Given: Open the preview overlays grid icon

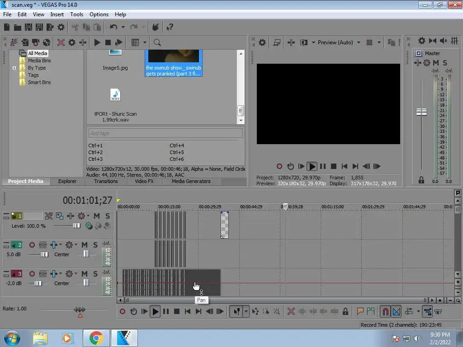Looking at the screenshot, I should point(369,42).
